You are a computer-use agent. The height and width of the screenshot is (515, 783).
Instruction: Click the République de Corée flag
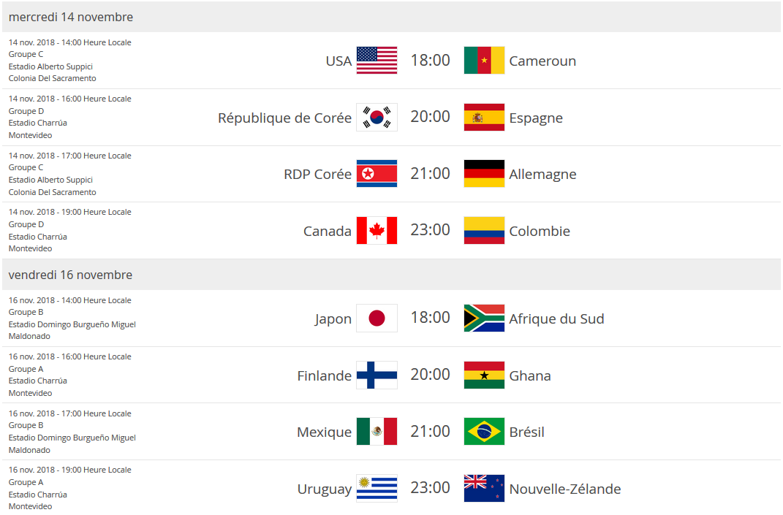click(377, 118)
